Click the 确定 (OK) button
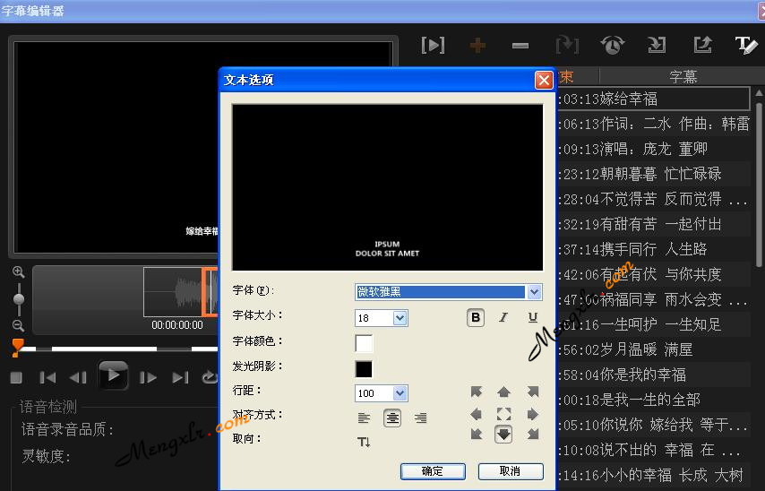This screenshot has width=765, height=491. pos(432,471)
